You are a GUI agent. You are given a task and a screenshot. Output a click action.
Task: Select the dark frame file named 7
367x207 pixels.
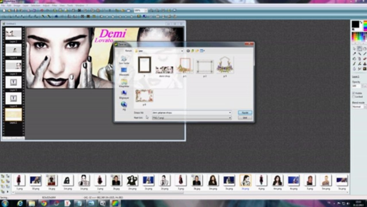click(144, 65)
